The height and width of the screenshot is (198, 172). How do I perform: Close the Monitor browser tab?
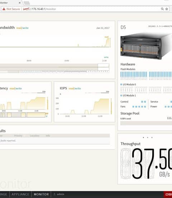20,3
